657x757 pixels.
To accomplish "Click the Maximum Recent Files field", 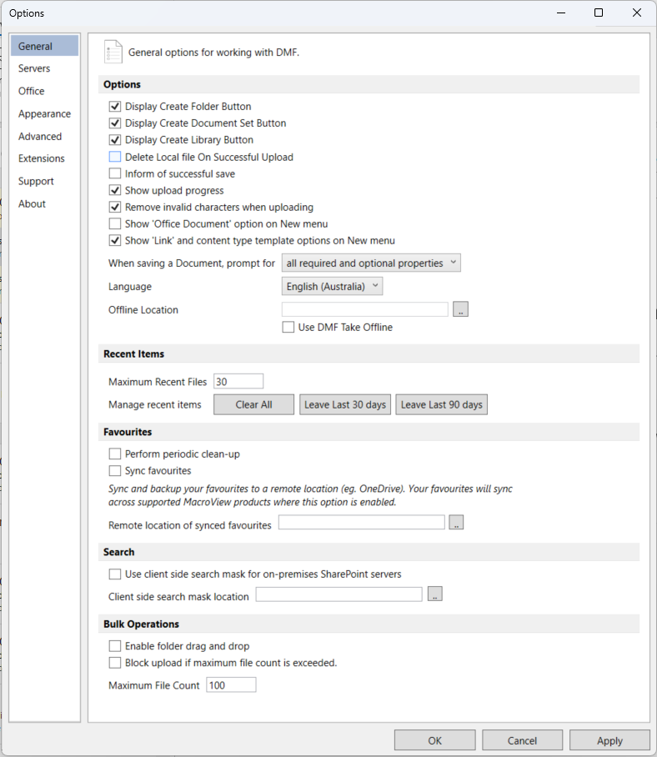I will pyautogui.click(x=238, y=381).
